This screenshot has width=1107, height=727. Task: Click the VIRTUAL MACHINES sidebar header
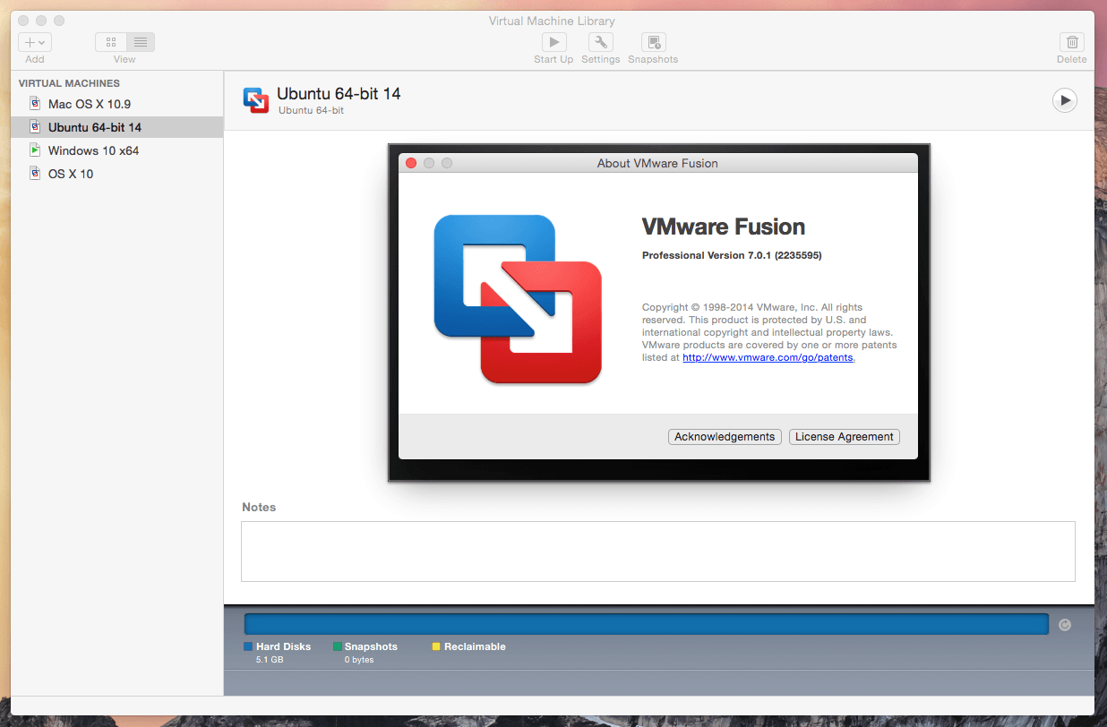(x=69, y=83)
